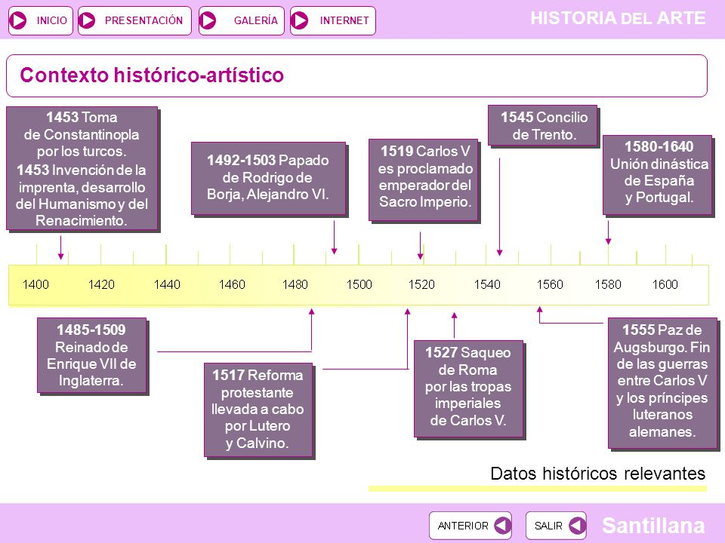
Task: Select the Reinado de Enrique VII box
Action: pos(92,355)
